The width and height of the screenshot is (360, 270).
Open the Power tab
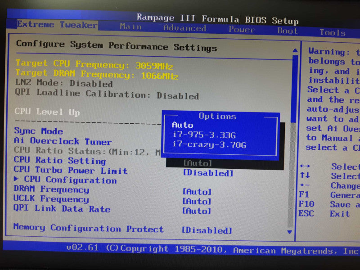coord(242,29)
